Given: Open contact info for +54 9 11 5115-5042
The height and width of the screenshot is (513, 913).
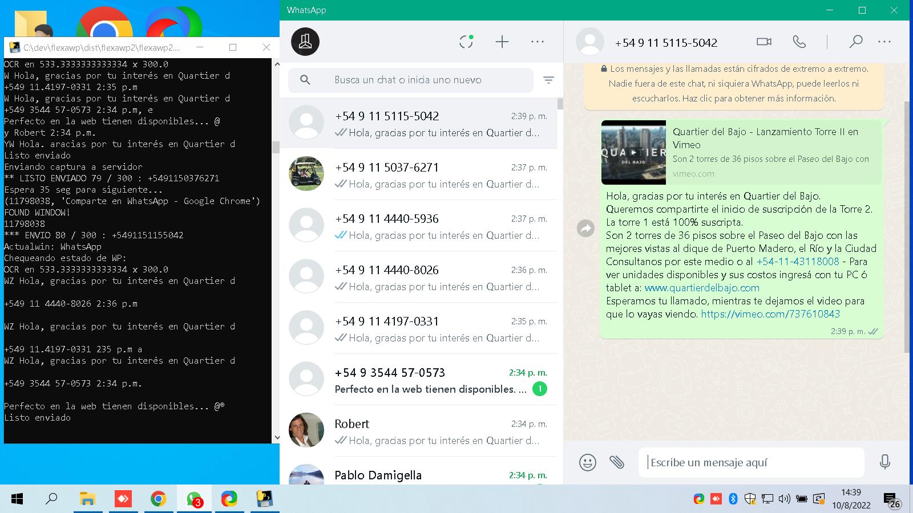Looking at the screenshot, I should point(666,43).
